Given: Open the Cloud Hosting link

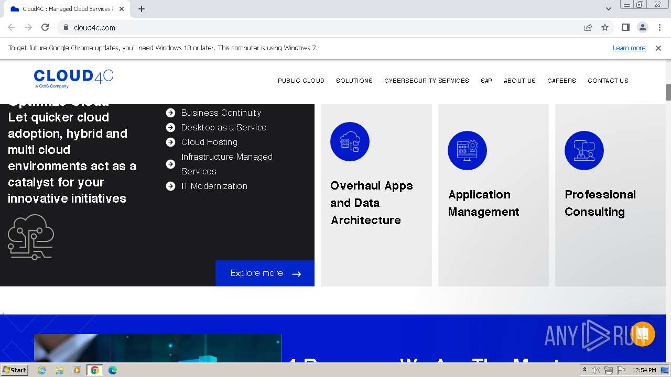Looking at the screenshot, I should (x=209, y=142).
